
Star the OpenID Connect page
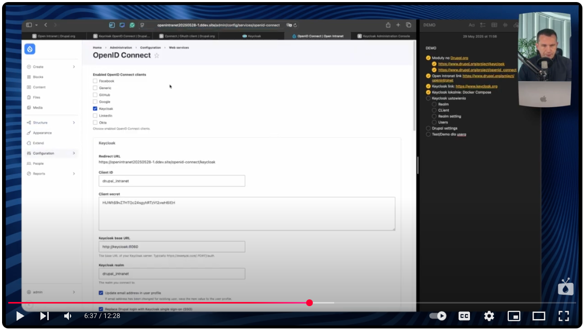156,55
